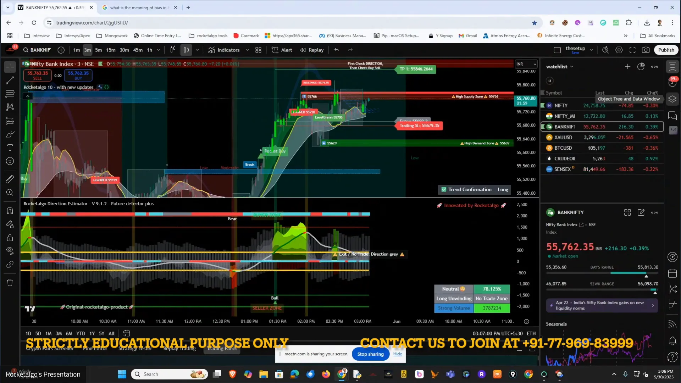Expand thesetup layout dropdown
Image resolution: width=681 pixels, height=383 pixels.
point(591,50)
